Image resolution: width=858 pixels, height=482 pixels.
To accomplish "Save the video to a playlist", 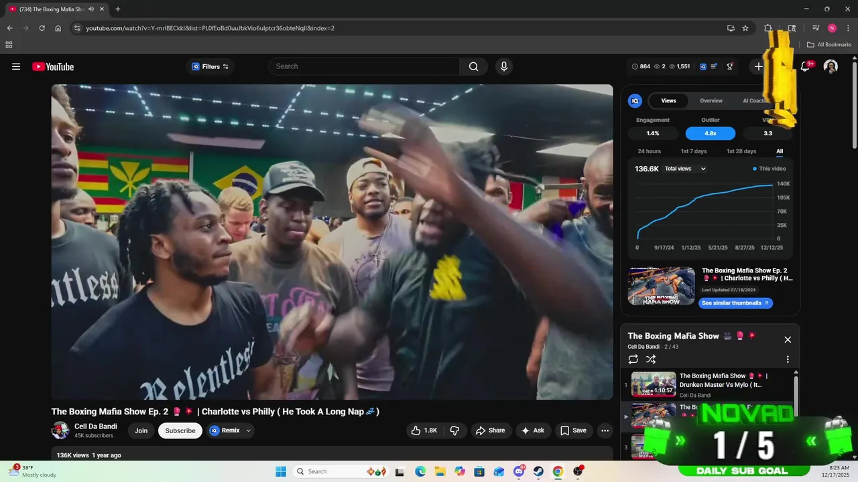I will (574, 430).
